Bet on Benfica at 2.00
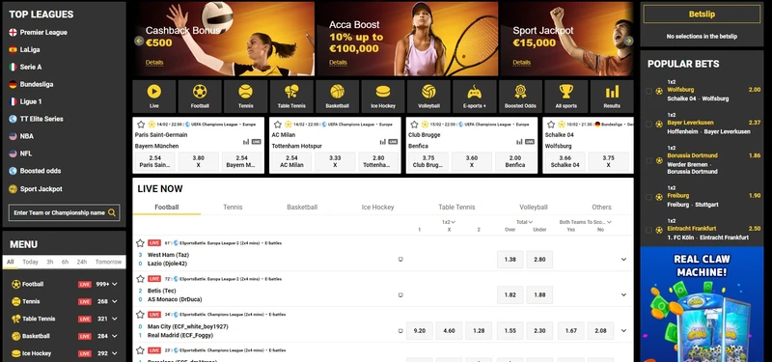The image size is (772, 362). tap(515, 161)
